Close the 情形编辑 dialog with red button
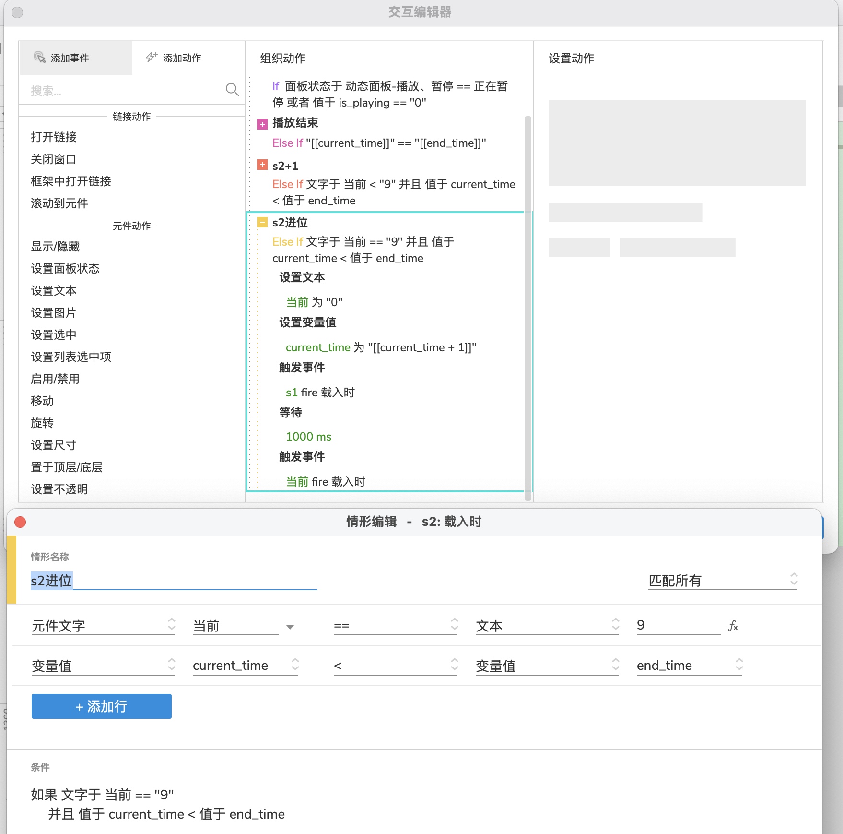Viewport: 843px width, 834px height. 20,522
